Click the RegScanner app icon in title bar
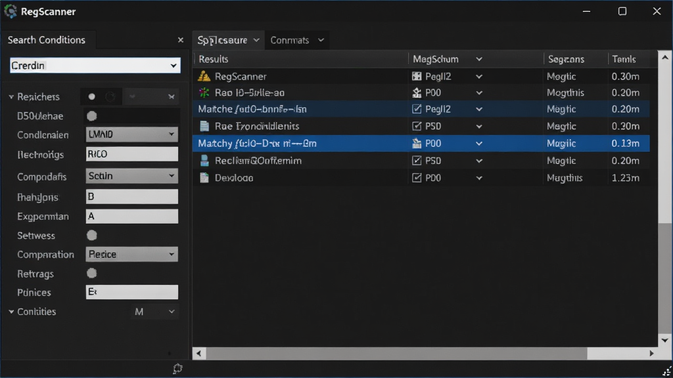This screenshot has height=378, width=673. (x=11, y=12)
